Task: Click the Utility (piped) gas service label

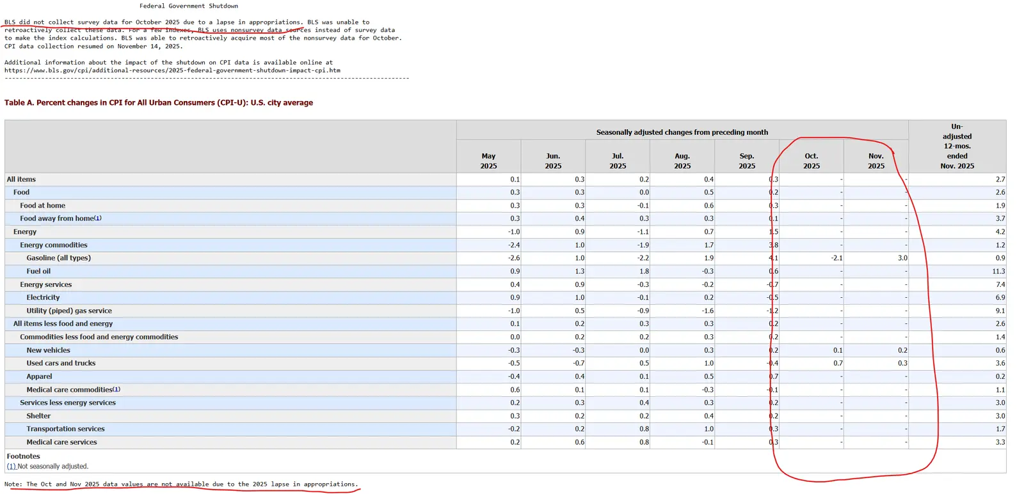Action: (69, 311)
